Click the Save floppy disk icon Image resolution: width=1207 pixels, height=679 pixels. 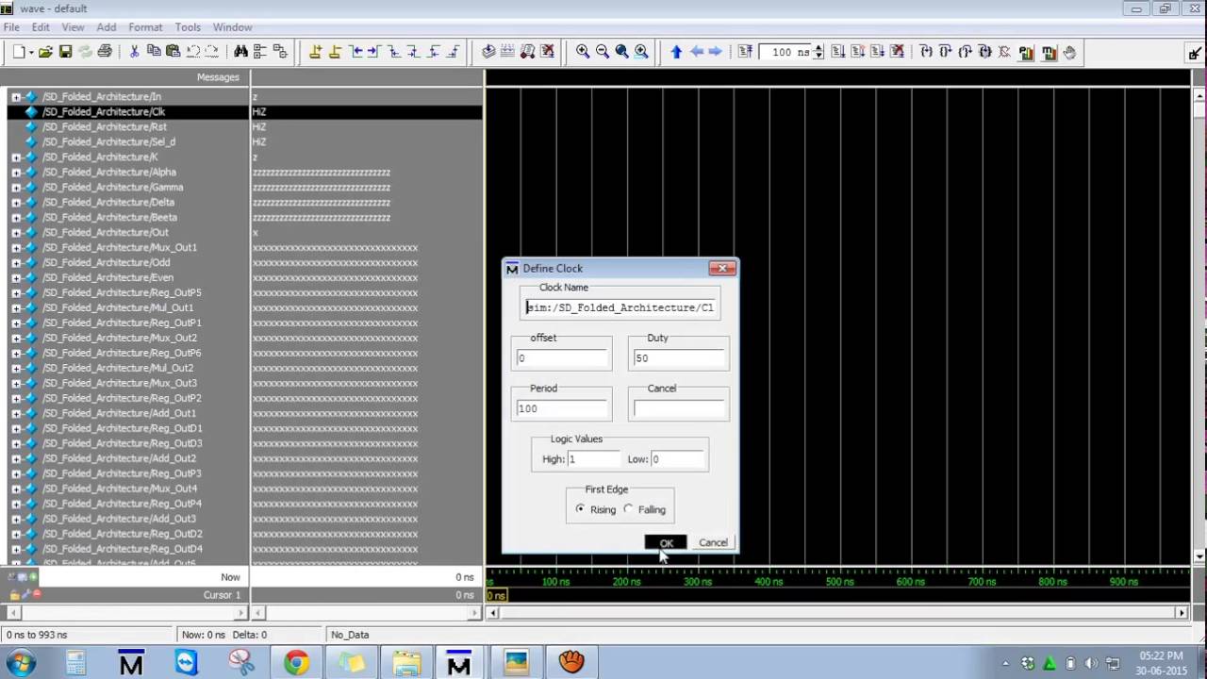point(65,52)
